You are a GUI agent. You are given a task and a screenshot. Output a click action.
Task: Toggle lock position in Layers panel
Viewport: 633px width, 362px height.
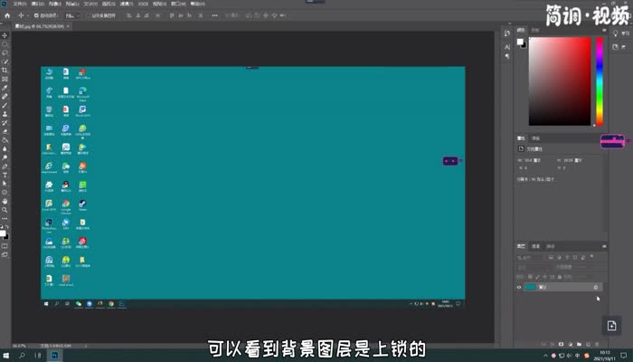(544, 277)
